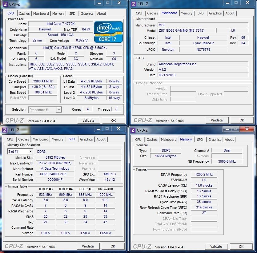Open About tab in the Mainboard window

pyautogui.click(x=230, y=13)
